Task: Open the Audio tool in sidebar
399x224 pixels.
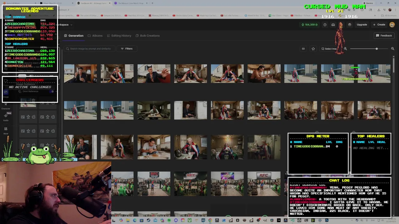Action: point(6,117)
